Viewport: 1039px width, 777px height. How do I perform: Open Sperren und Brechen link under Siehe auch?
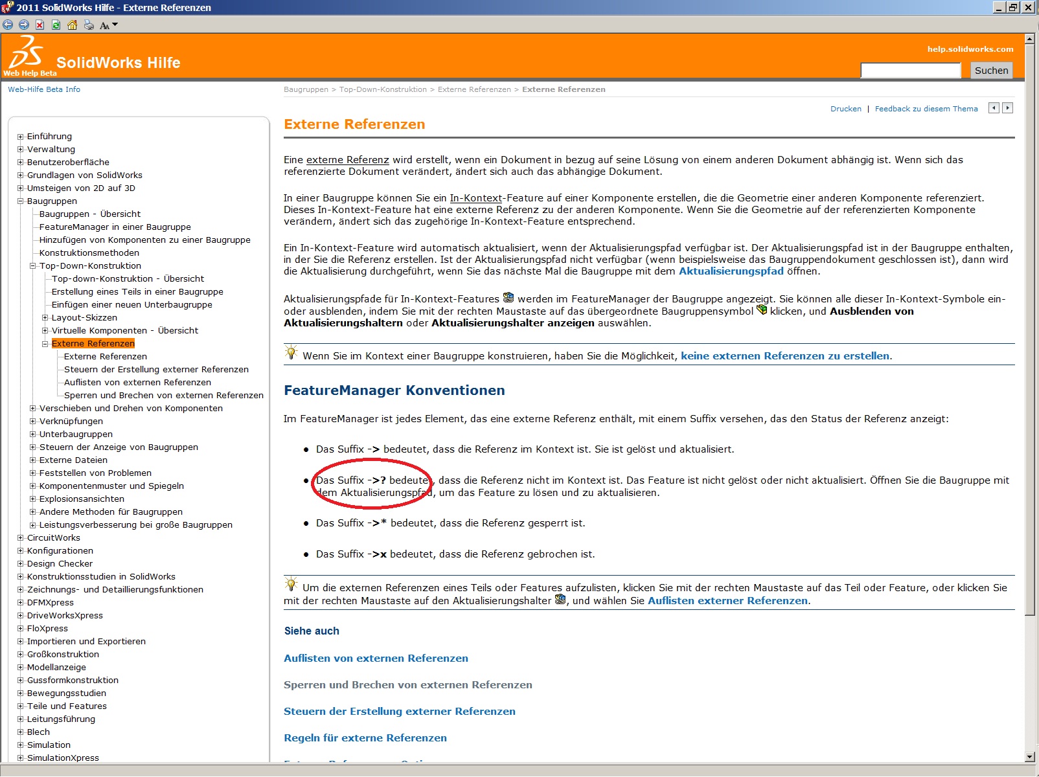coord(408,685)
